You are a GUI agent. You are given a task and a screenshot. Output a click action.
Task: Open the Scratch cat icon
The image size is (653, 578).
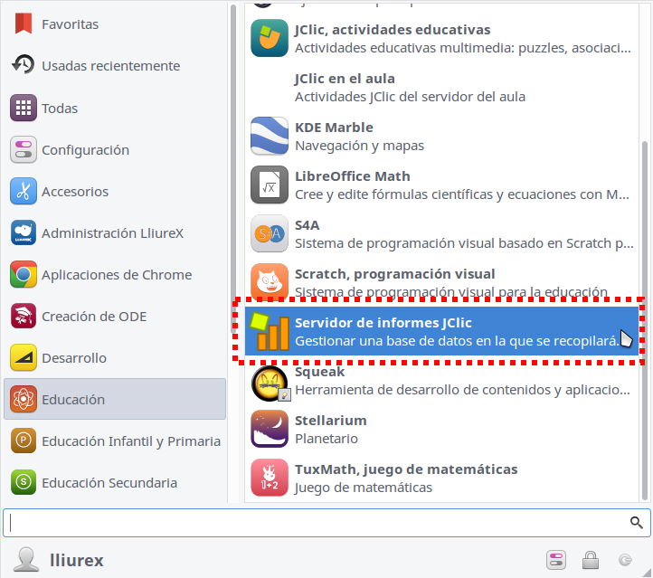tap(269, 283)
